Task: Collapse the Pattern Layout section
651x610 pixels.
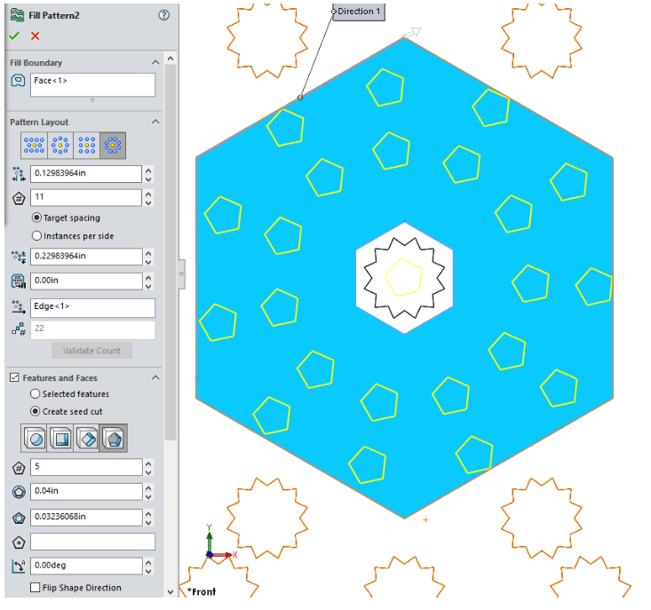Action: [x=156, y=122]
